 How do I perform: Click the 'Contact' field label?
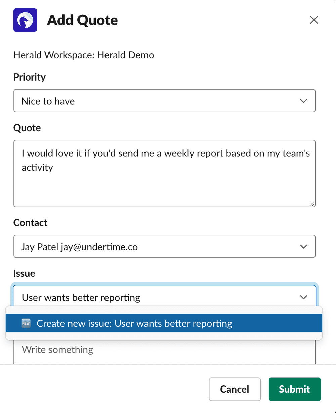point(31,223)
